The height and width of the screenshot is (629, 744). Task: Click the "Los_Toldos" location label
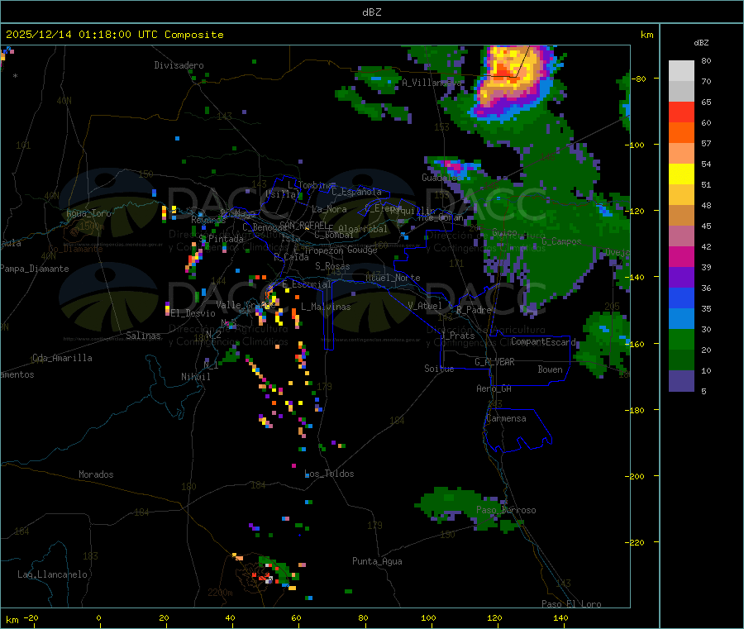point(329,474)
